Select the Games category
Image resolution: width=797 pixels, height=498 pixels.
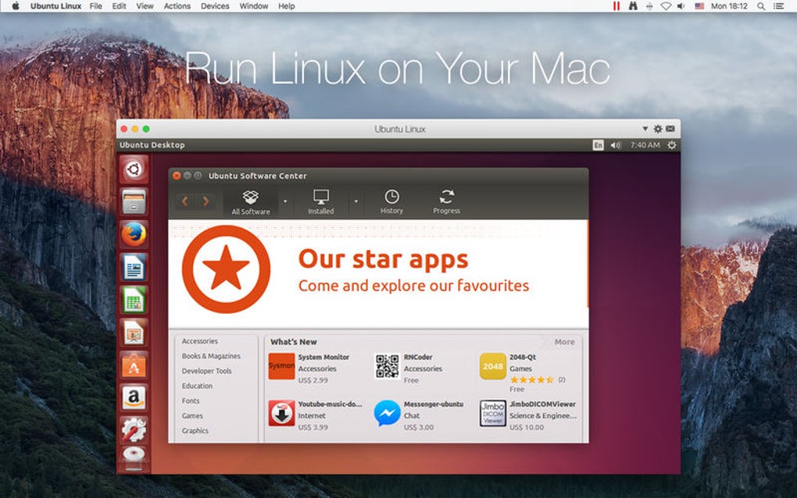[x=192, y=416]
